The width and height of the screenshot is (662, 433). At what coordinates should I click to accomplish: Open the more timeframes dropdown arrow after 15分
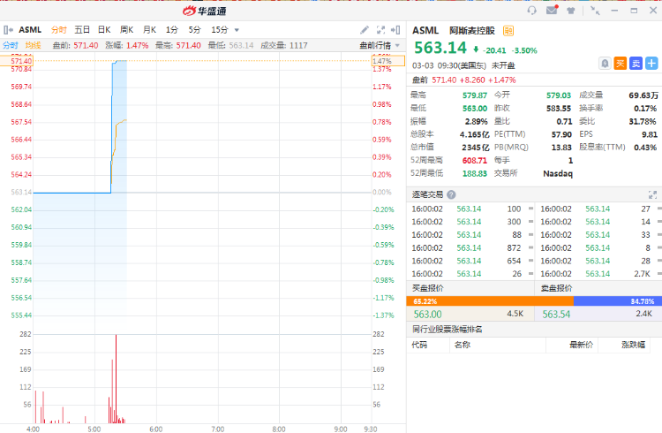(237, 30)
